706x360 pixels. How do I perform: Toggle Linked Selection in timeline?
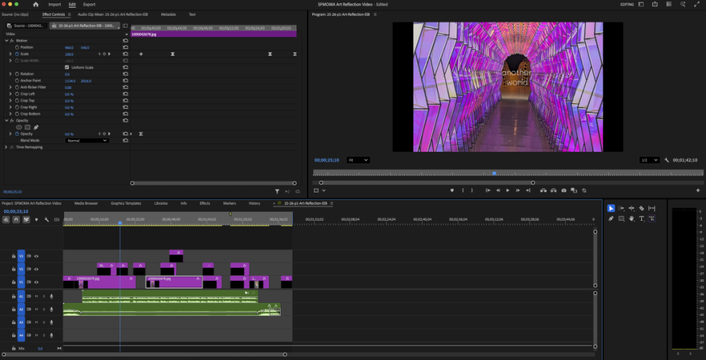tap(26, 219)
